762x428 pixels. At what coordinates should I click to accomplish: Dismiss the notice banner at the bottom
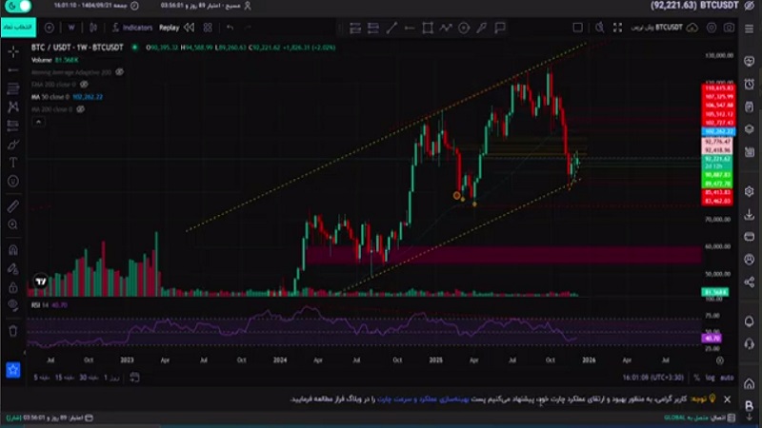coord(728,399)
